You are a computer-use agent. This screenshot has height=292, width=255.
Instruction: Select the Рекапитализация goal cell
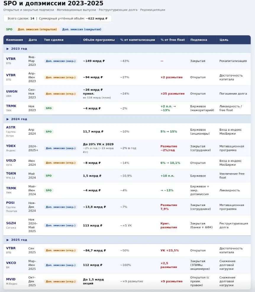[x=233, y=61]
